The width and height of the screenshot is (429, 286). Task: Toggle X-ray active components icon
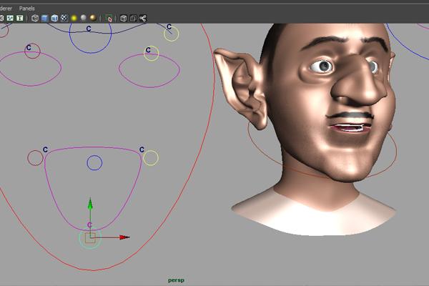click(133, 19)
